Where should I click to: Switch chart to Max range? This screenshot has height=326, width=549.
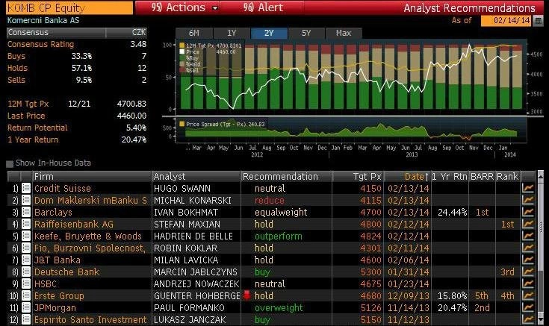coord(344,34)
